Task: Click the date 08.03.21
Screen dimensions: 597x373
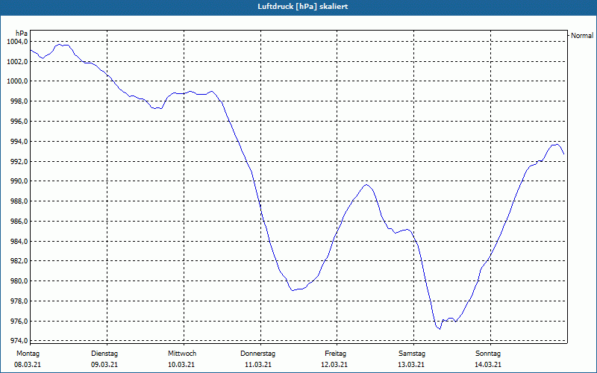Action: (x=28, y=365)
